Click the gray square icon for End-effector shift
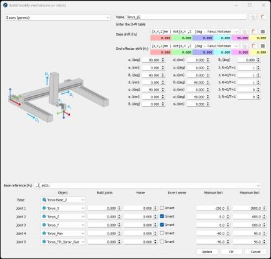This screenshot has height=259, width=271. tap(263, 46)
